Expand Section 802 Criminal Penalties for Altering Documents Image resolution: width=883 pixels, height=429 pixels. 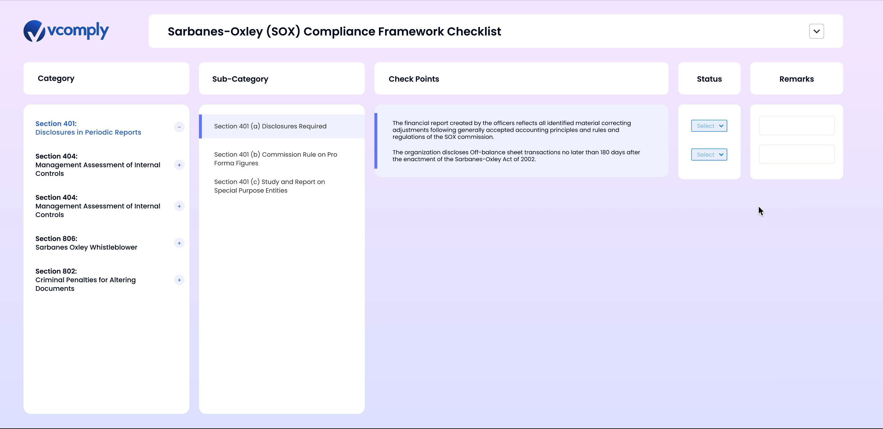pyautogui.click(x=179, y=280)
